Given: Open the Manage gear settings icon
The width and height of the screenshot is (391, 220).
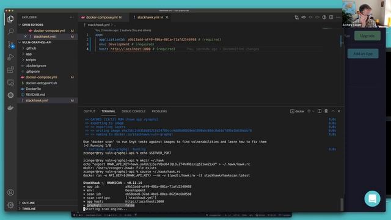Looking at the screenshot, I should [10, 205].
